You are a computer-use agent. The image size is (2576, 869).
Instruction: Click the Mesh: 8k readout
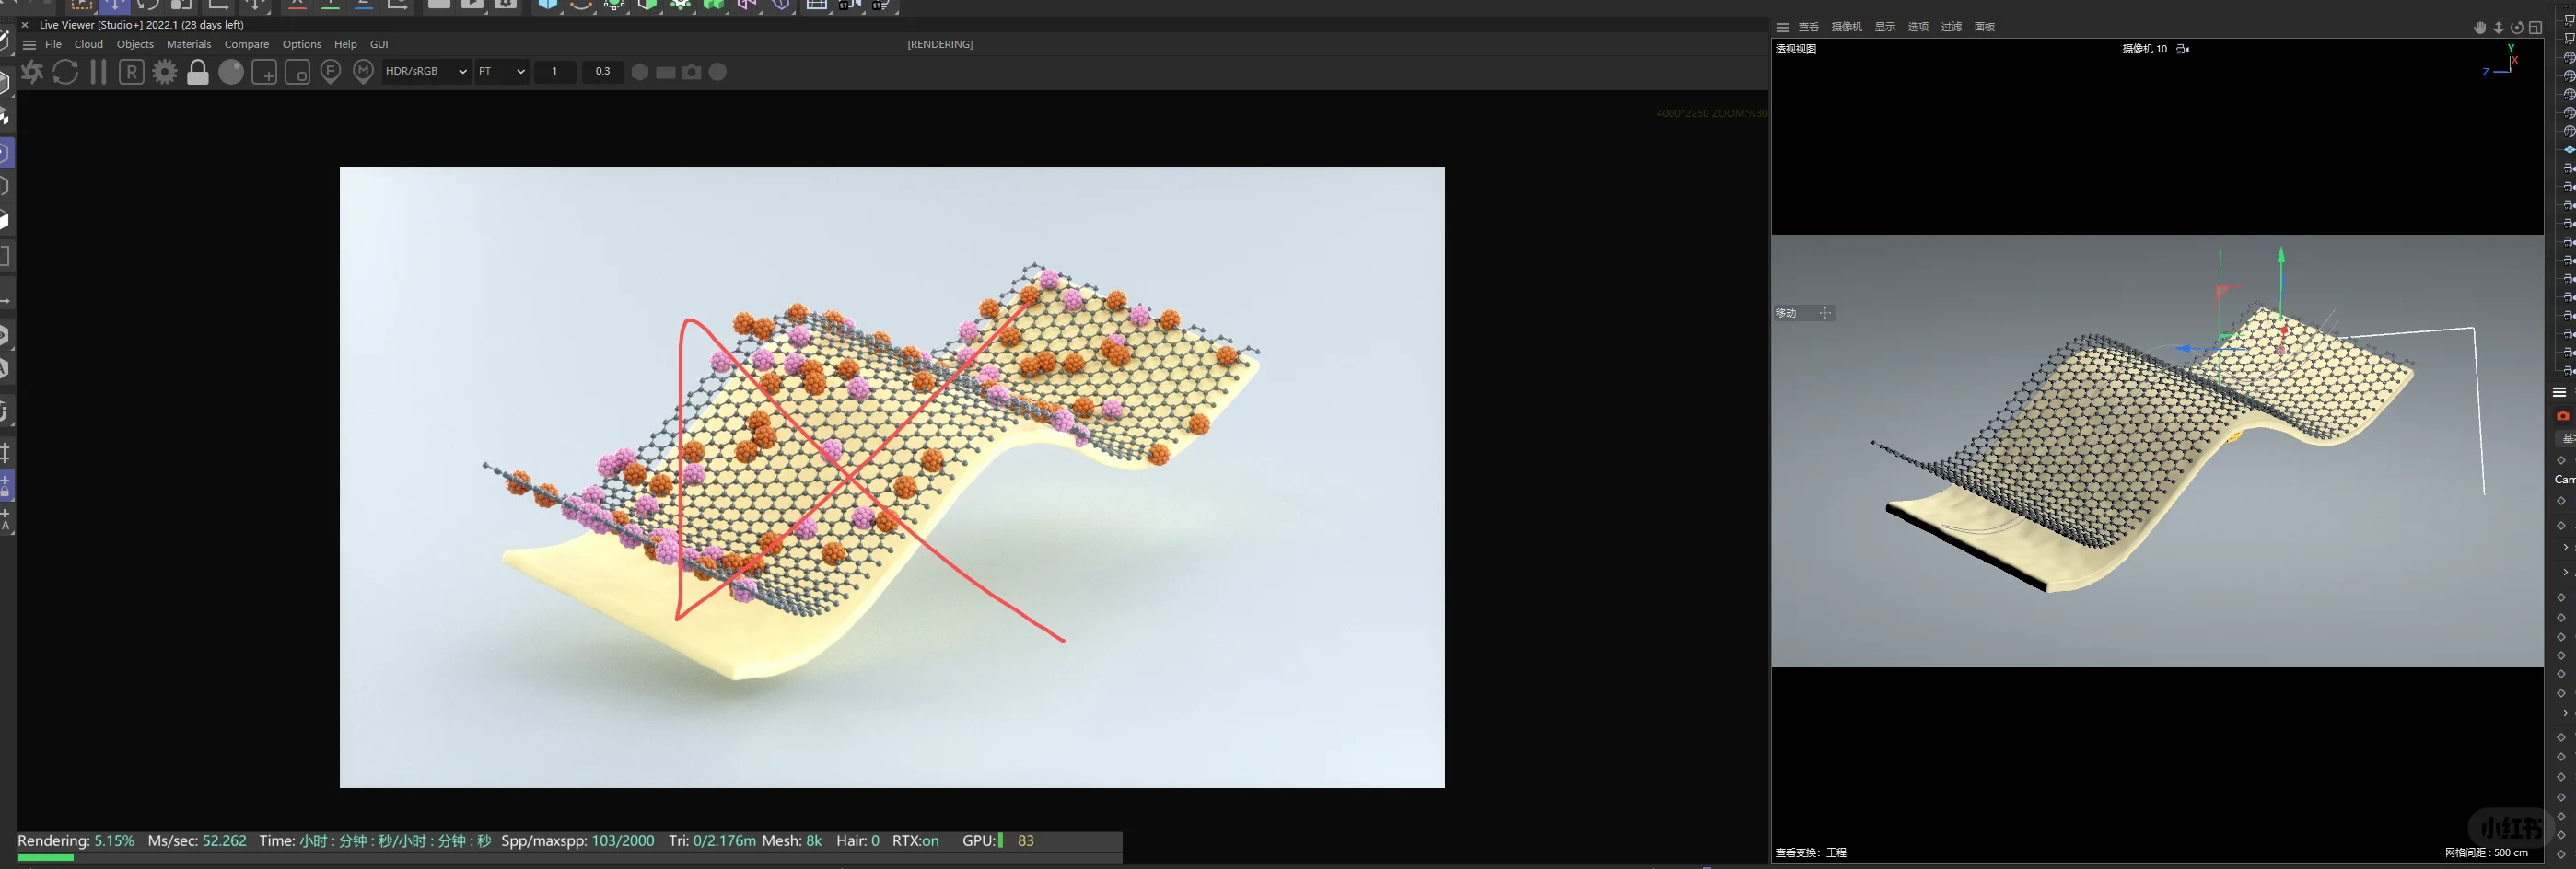[792, 841]
